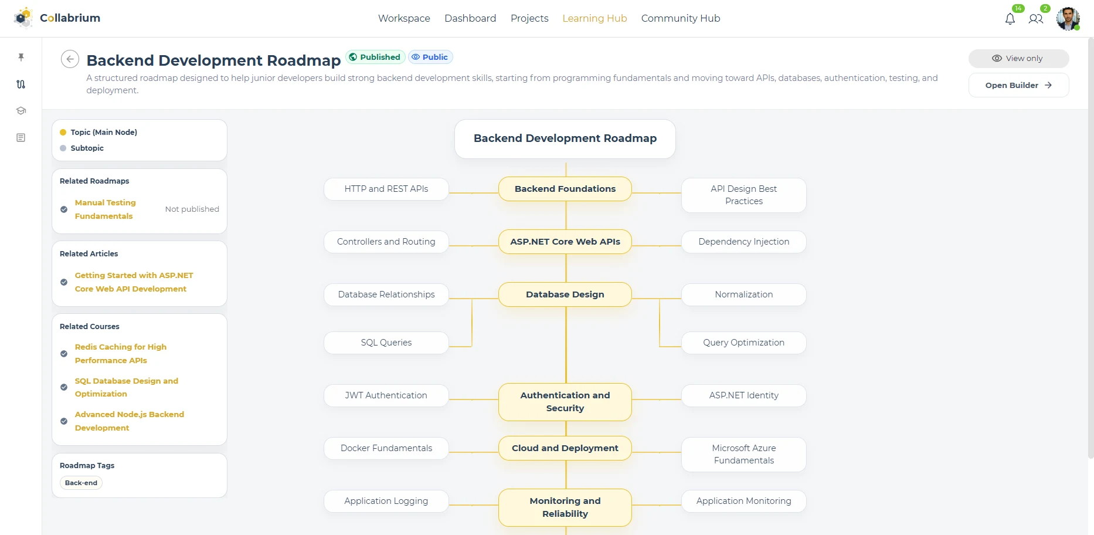Click the Public visibility badge
Screen dimensions: 1094x535
pos(430,57)
